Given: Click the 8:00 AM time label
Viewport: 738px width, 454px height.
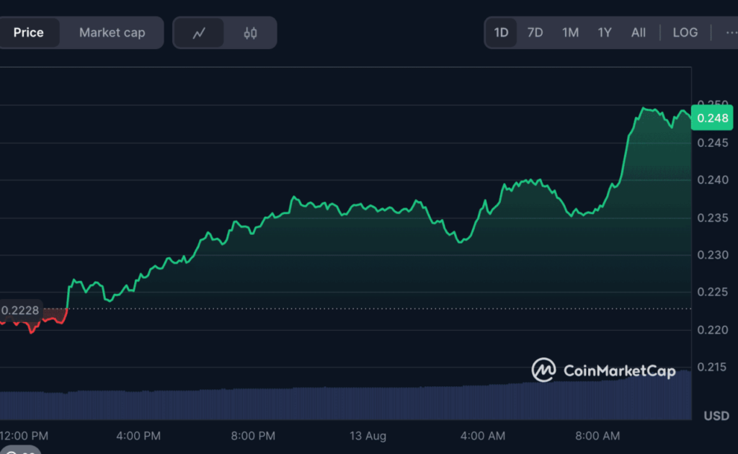Looking at the screenshot, I should 597,435.
